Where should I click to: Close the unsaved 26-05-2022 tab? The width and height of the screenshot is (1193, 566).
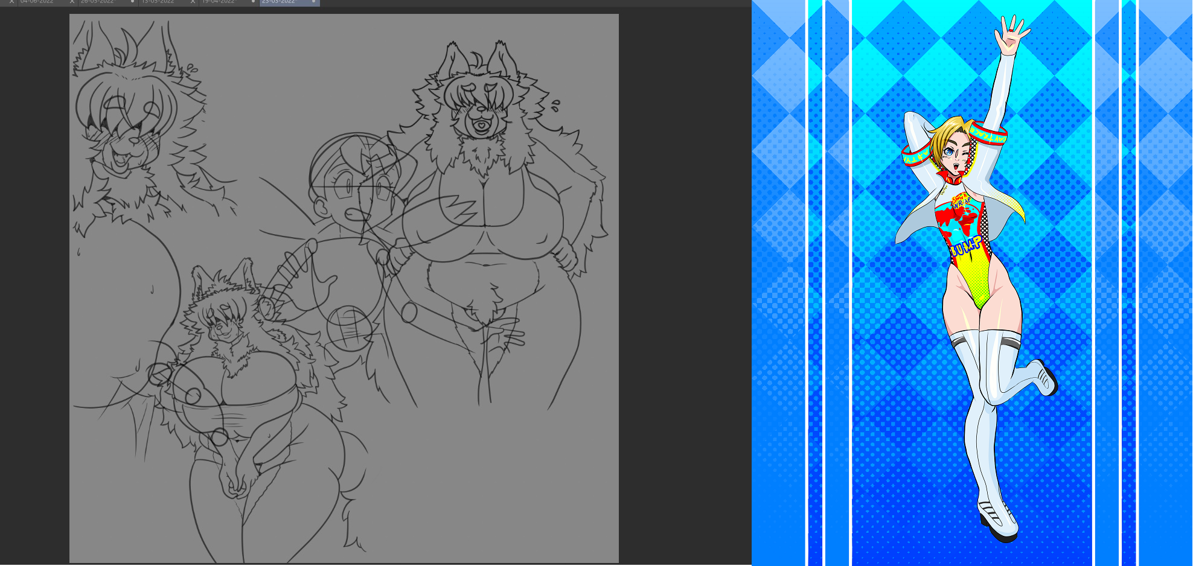click(133, 2)
